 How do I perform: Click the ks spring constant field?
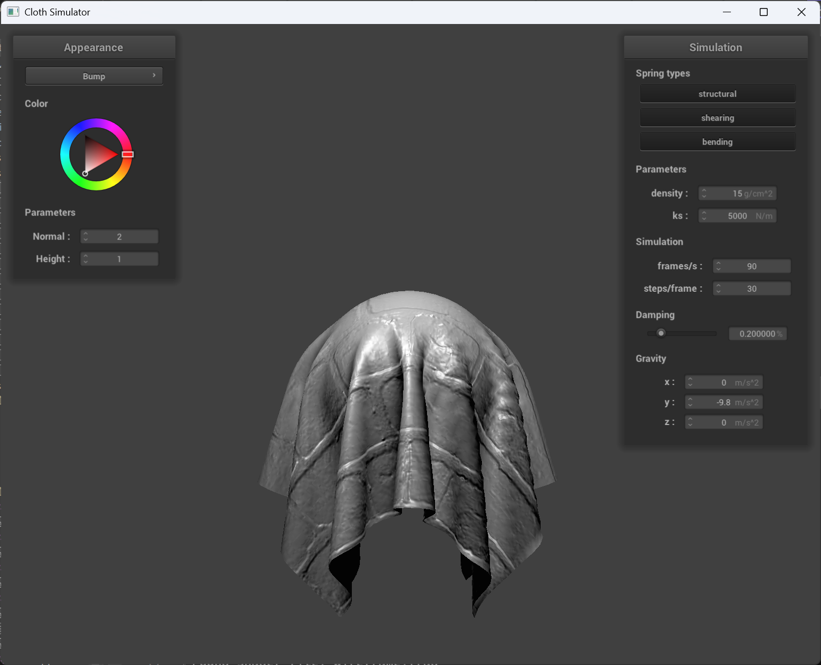(x=737, y=215)
